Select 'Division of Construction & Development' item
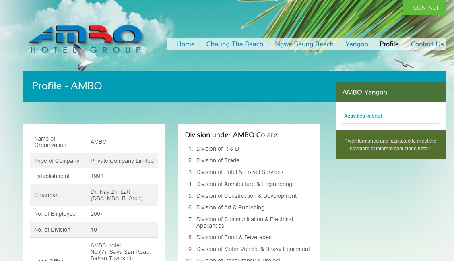This screenshot has height=261, width=454. point(246,196)
